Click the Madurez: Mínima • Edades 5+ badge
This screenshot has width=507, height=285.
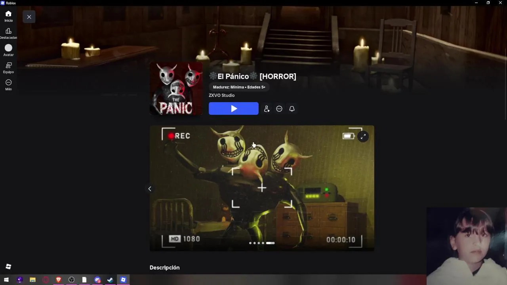point(239,87)
